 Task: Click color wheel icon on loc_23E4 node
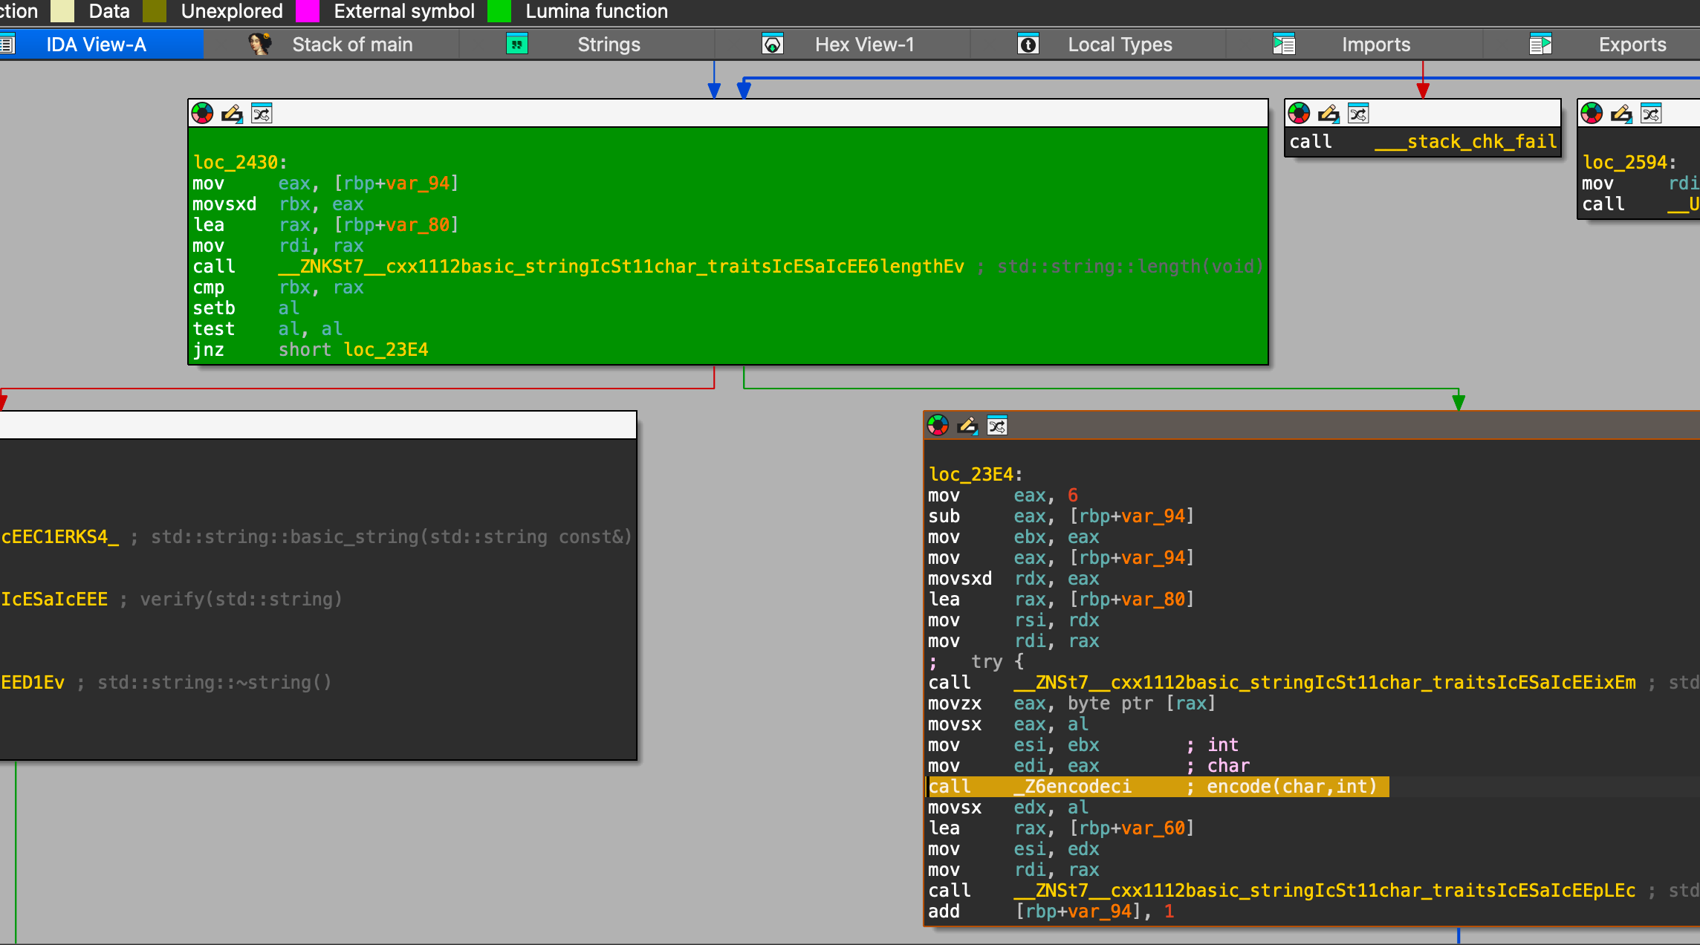[938, 426]
